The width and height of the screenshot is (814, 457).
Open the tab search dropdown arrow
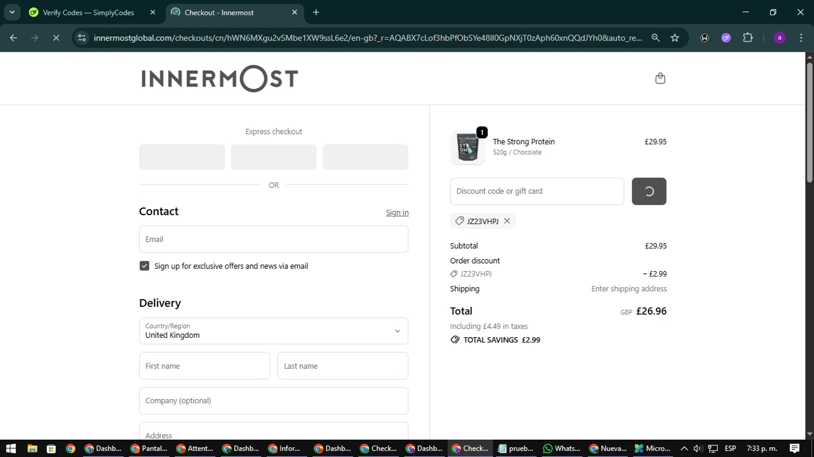(x=12, y=12)
